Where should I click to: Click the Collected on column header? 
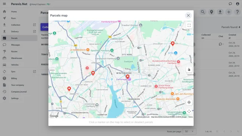[x=206, y=36]
